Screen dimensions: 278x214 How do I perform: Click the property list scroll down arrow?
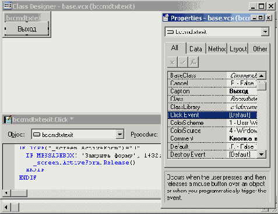pos(262,155)
